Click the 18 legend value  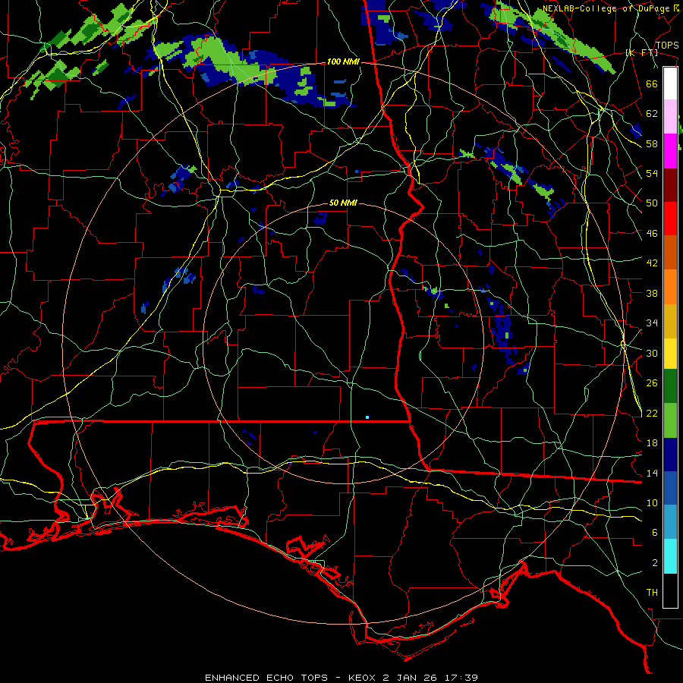click(652, 443)
